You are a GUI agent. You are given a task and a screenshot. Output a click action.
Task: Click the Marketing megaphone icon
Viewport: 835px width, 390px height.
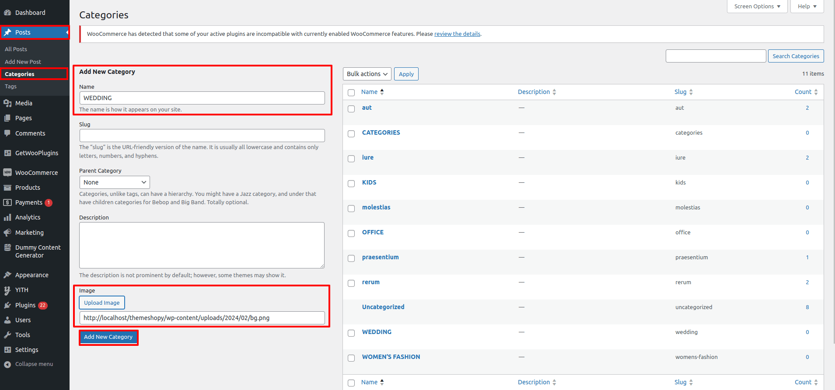pyautogui.click(x=7, y=233)
